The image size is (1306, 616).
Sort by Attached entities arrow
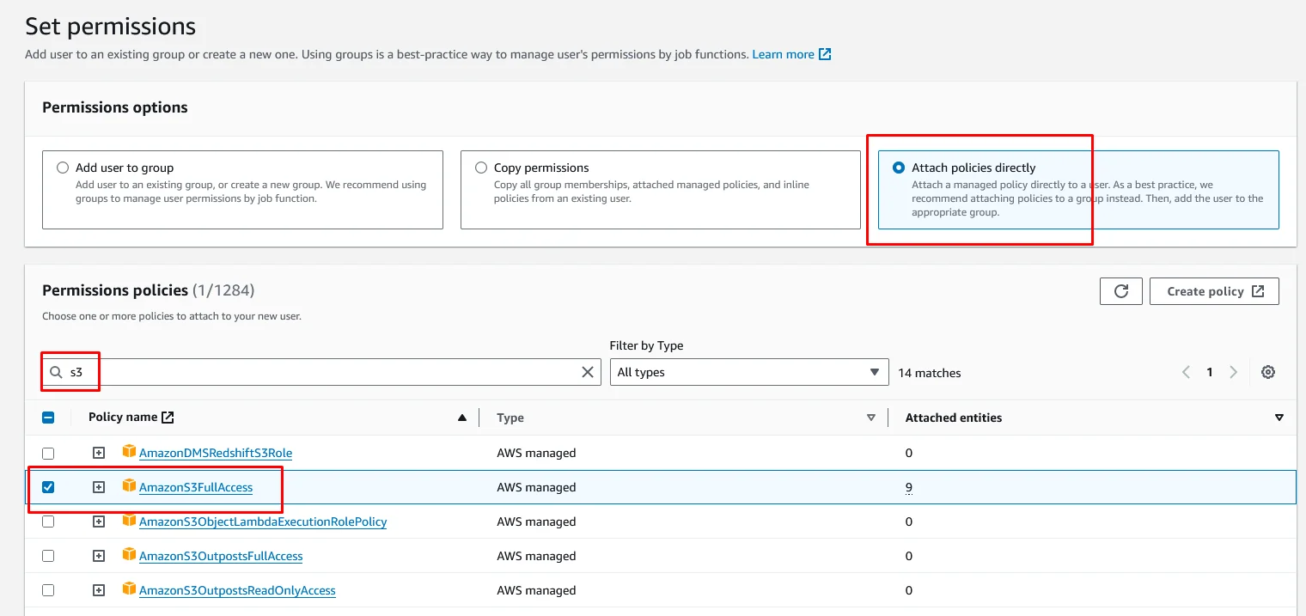tap(1279, 418)
